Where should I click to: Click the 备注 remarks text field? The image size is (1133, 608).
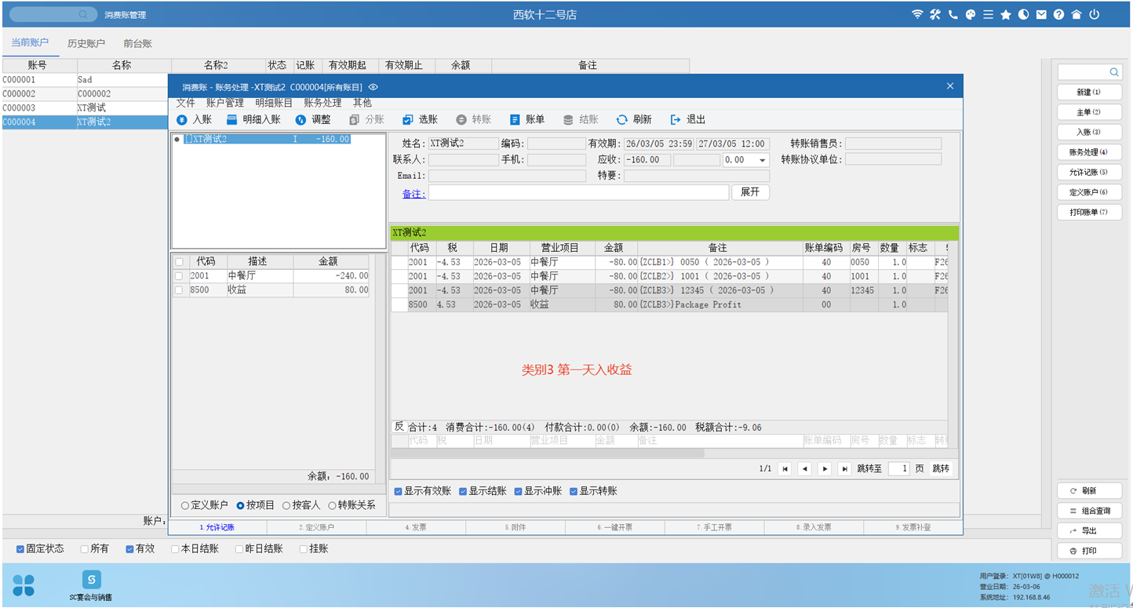click(579, 192)
